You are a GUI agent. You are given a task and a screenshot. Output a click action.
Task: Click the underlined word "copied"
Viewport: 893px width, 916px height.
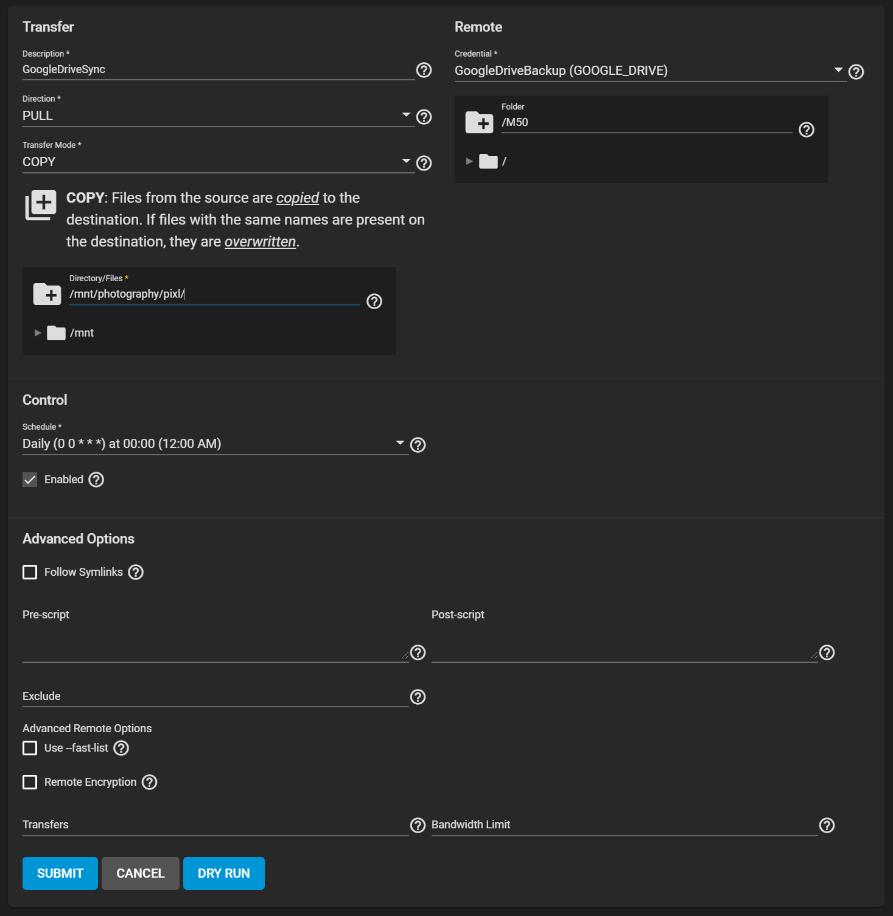[x=298, y=198]
